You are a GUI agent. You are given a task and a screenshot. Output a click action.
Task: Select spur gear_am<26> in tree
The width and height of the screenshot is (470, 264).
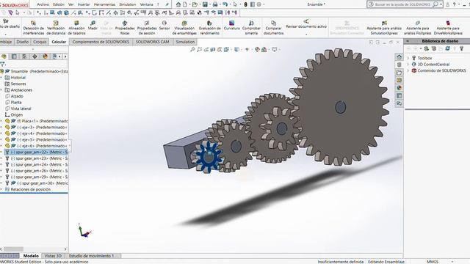[x=36, y=171]
